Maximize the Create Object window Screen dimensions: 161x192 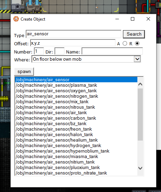[x=133, y=19]
